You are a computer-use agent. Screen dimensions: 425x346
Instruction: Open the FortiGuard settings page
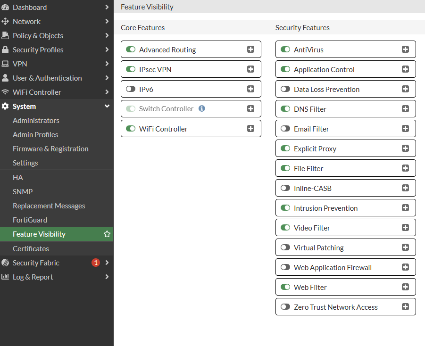[30, 220]
